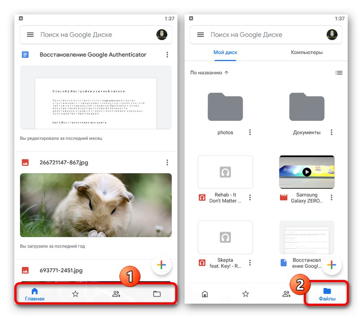Click video icon beside Samsung Galaxy name

click(284, 198)
